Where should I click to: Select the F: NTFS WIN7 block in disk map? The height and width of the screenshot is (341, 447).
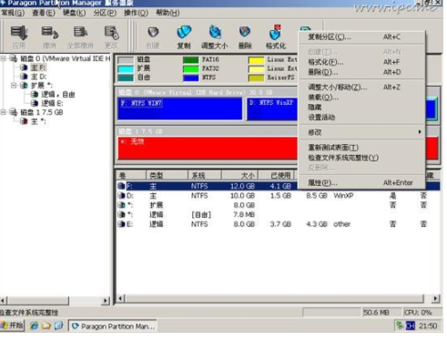pyautogui.click(x=180, y=108)
